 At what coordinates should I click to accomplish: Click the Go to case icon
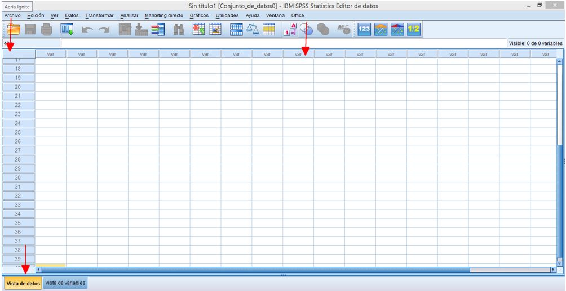coord(125,30)
